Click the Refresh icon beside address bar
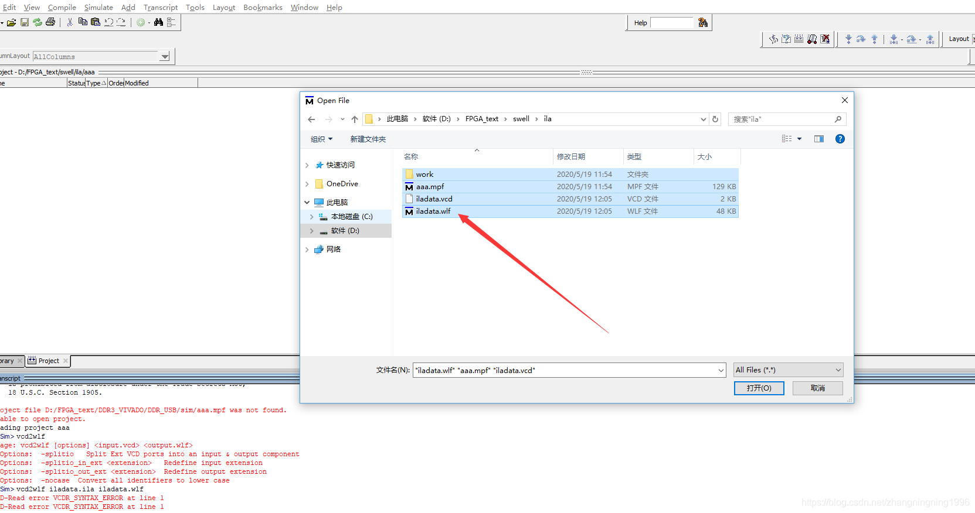Viewport: 975px width, 513px height. pos(715,119)
